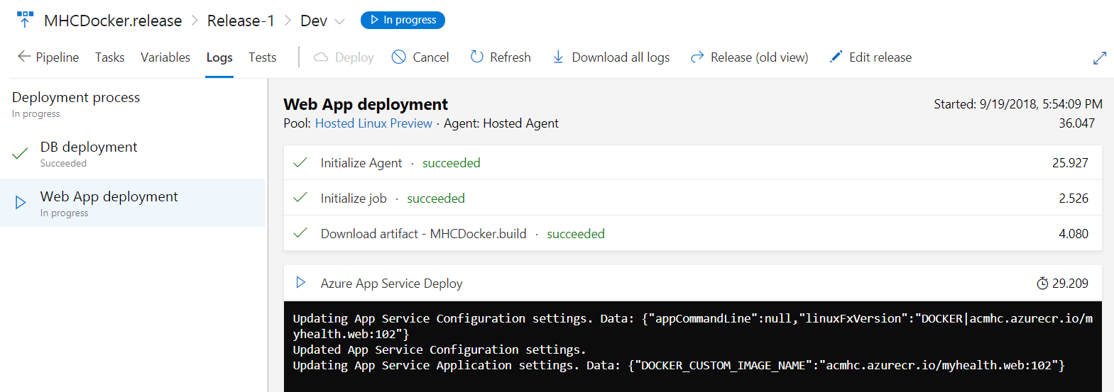
Task: Toggle full screen with expand arrows icon
Action: 1100,58
